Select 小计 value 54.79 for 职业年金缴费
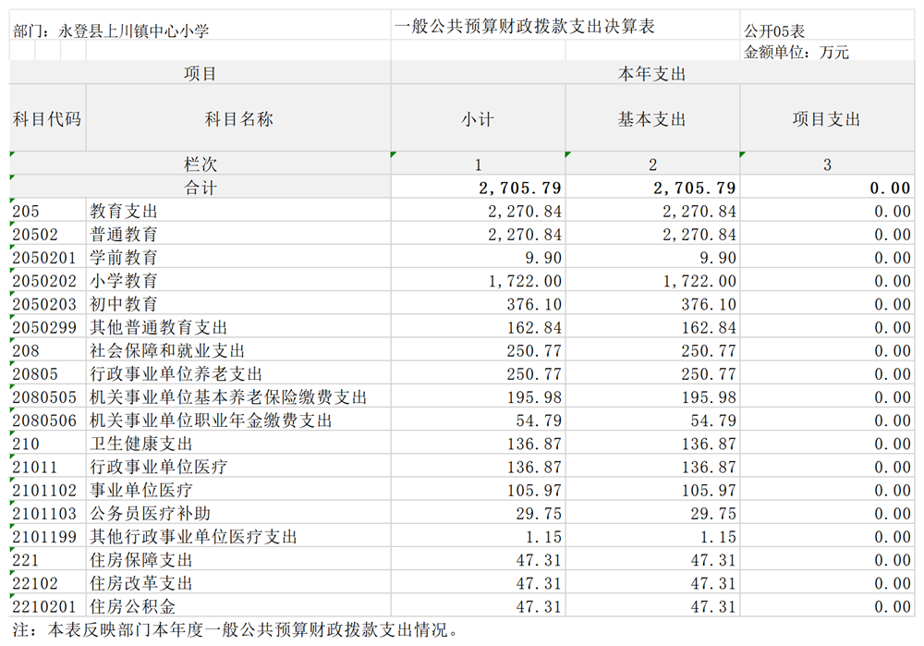Viewport: 924px width, 646px height. tap(534, 421)
